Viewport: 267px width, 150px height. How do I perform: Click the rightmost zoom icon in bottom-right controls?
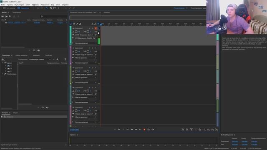(217, 130)
